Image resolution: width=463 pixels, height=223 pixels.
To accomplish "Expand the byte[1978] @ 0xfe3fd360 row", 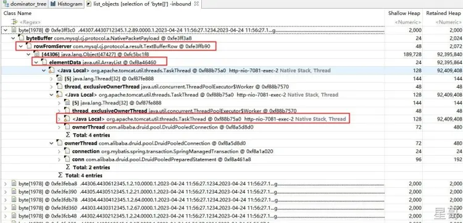I will pyautogui.click(x=6, y=208).
